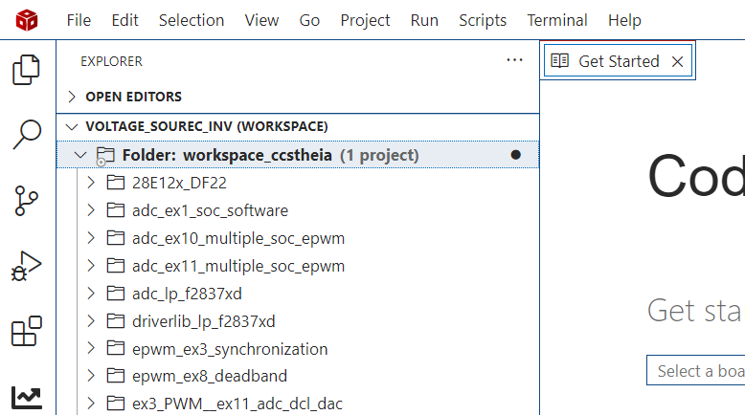Open the Go menu

[x=309, y=20]
